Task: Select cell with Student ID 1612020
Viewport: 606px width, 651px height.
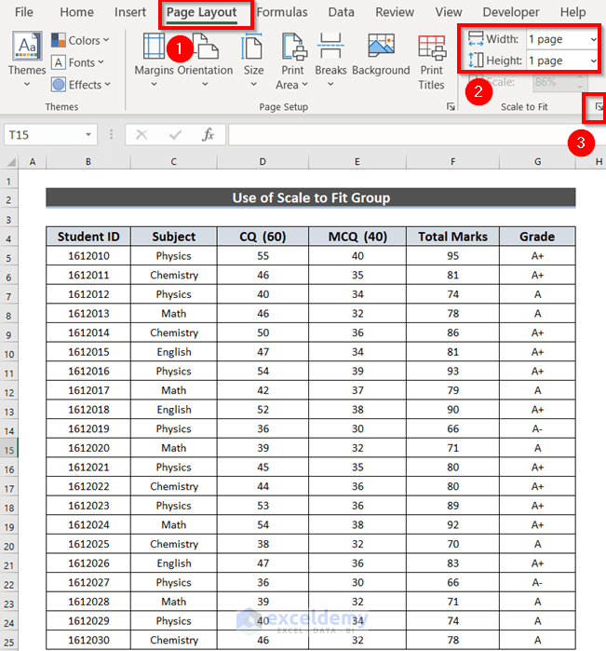Action: 88,448
